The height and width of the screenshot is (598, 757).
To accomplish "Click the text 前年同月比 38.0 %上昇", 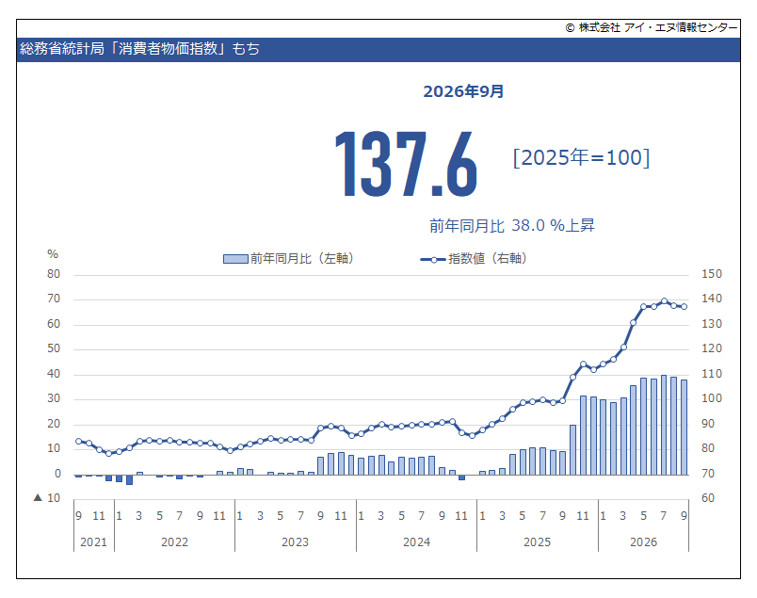I will tap(512, 226).
